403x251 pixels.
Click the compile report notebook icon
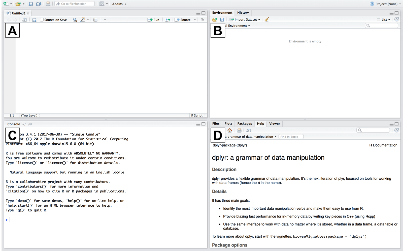pos(95,20)
